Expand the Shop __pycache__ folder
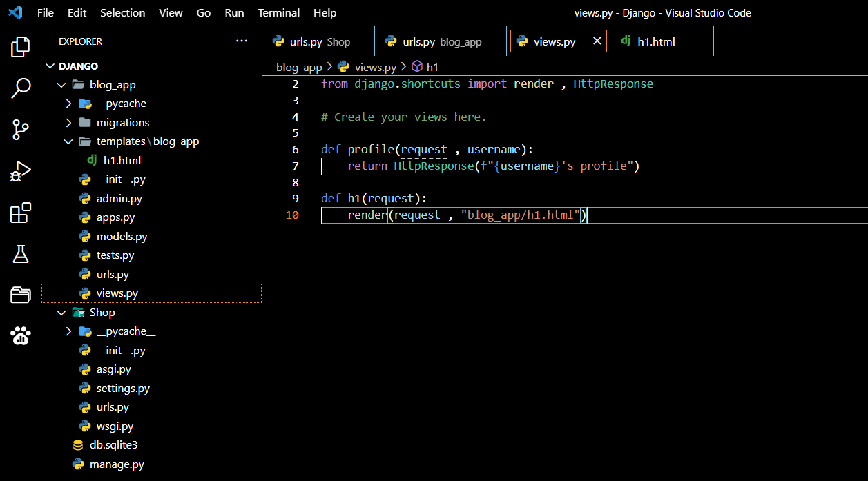Screen dimensions: 868x481 (68, 331)
